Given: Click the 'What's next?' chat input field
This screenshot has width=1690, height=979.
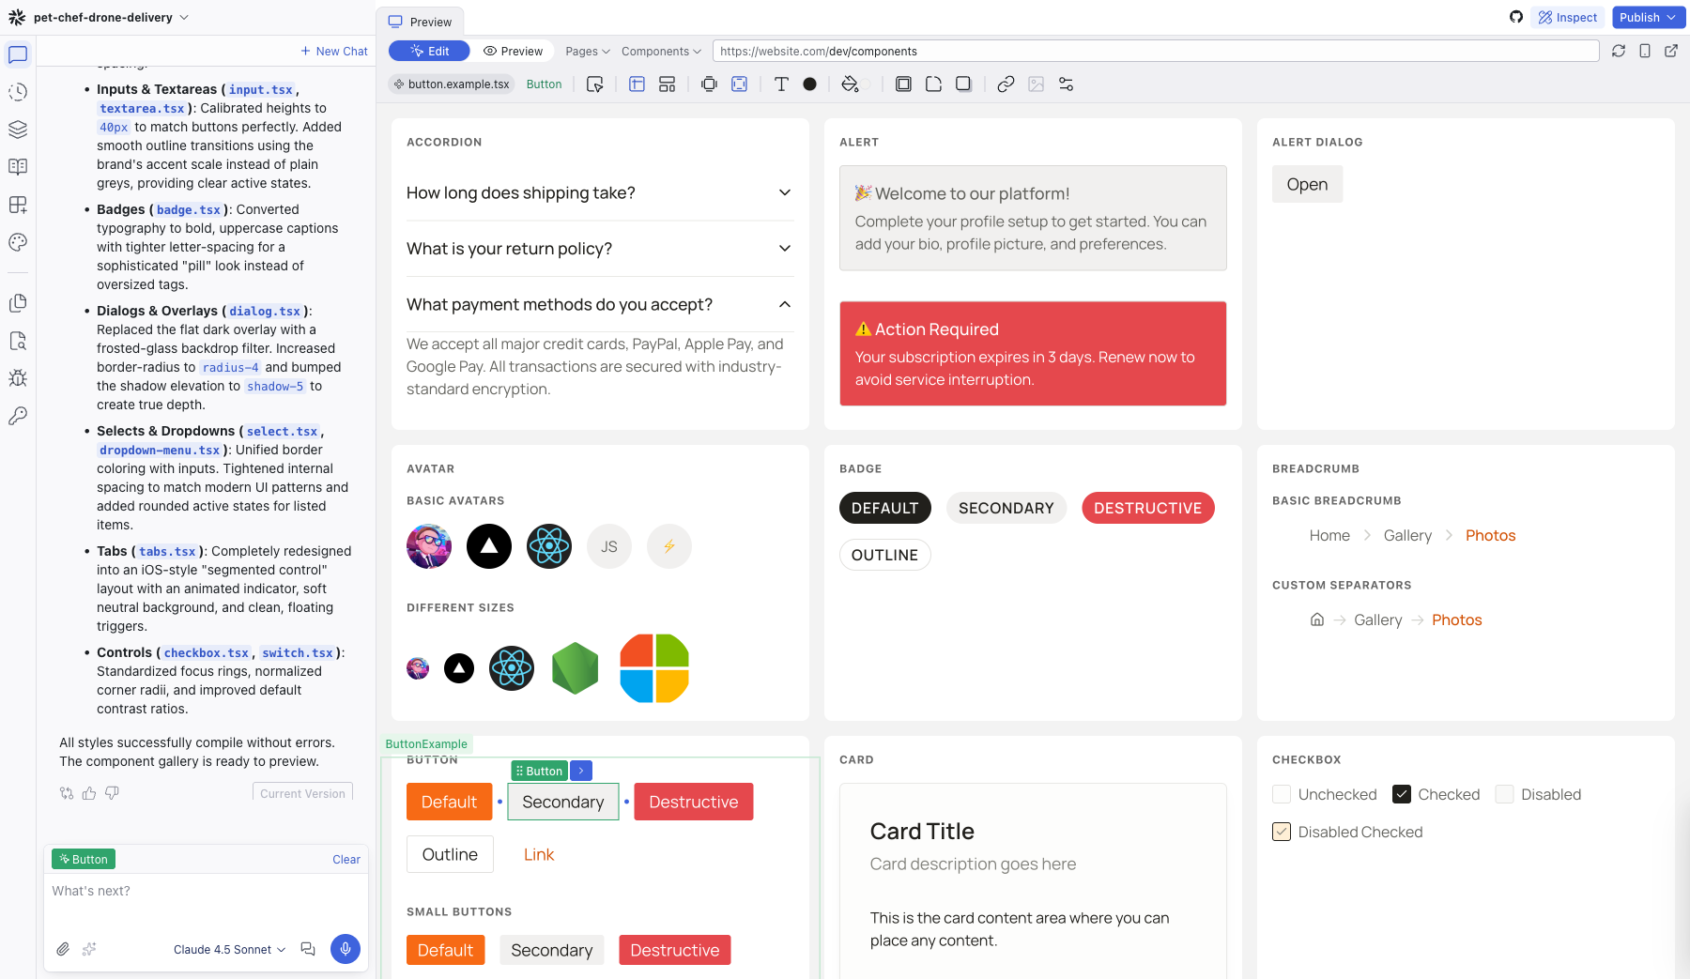Looking at the screenshot, I should (x=206, y=892).
